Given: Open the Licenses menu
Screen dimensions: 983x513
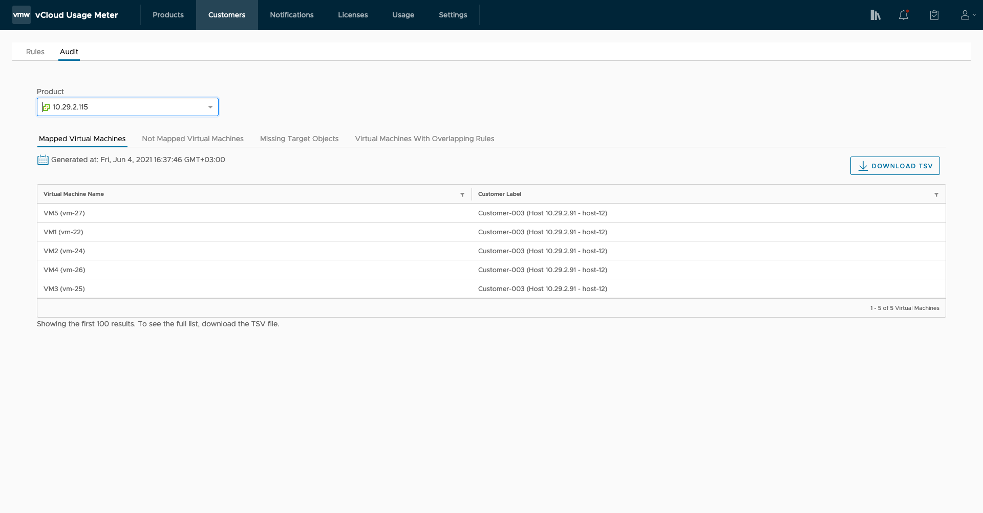Looking at the screenshot, I should 353,15.
